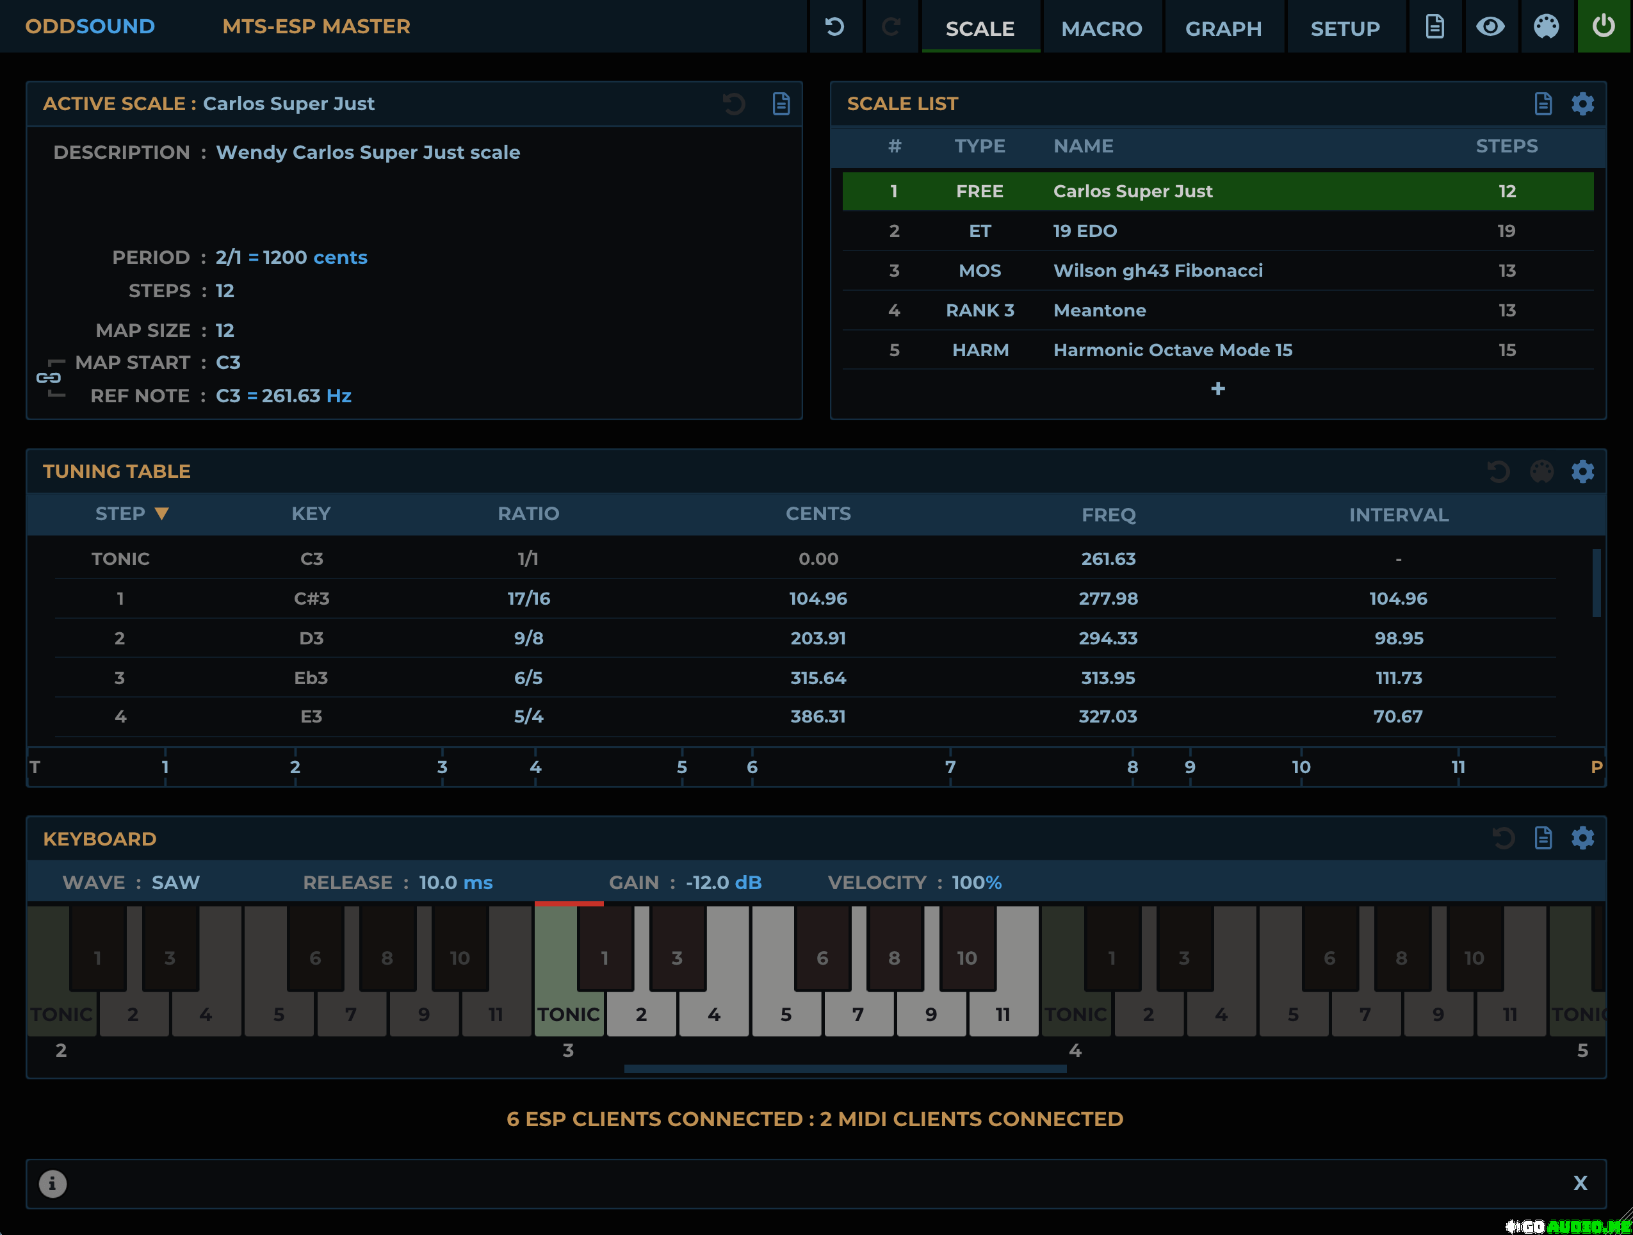1633x1235 pixels.
Task: Open Tuning Table settings gear
Action: tap(1582, 471)
